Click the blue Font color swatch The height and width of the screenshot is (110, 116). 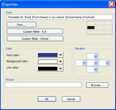click(48, 55)
